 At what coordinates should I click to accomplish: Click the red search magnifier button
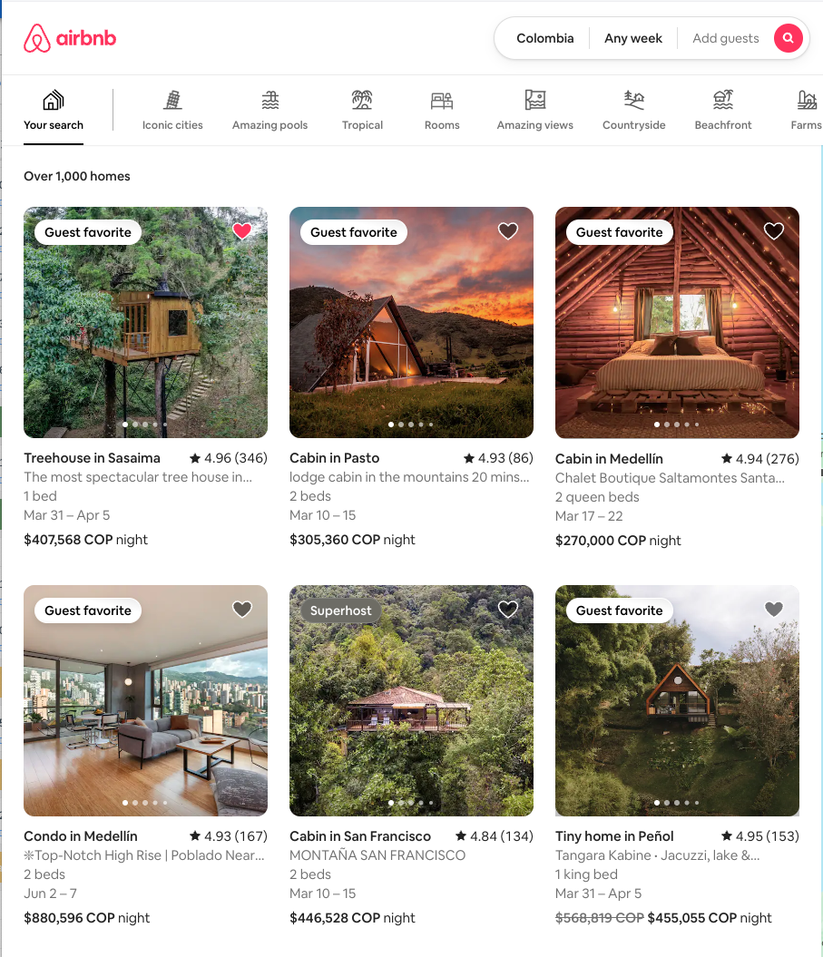pos(788,38)
